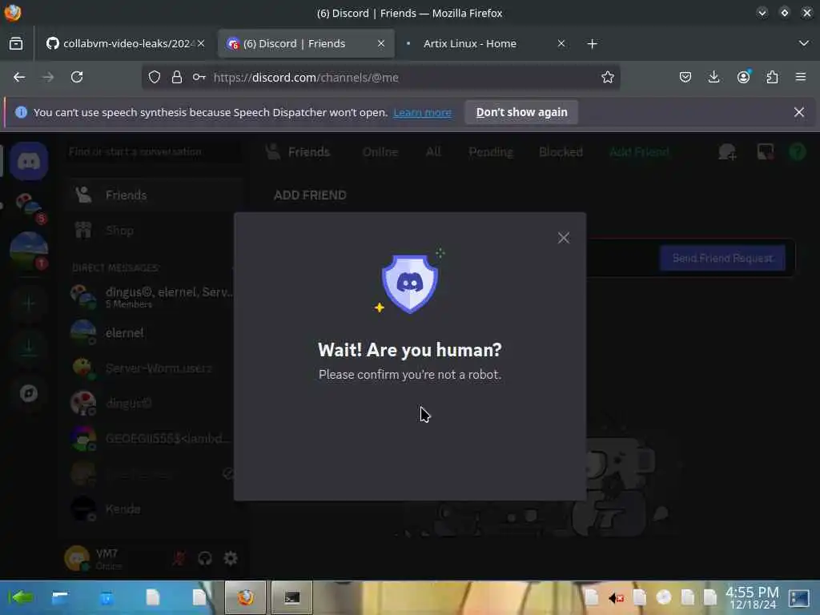The height and width of the screenshot is (615, 820).
Task: Toggle microphone mute in user panel
Action: 179,558
